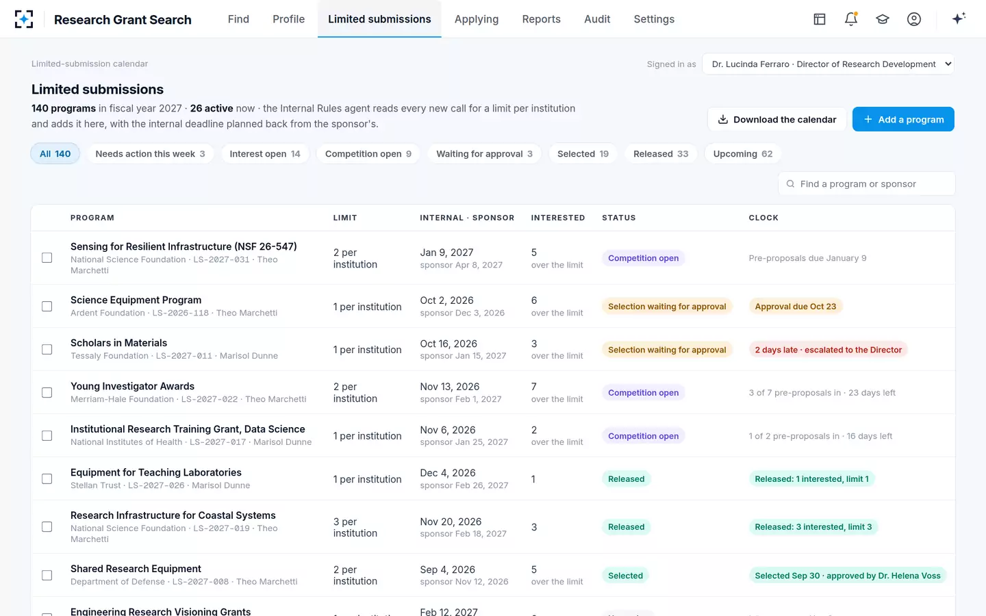
Task: Filter by Needs action this week
Action: [150, 154]
